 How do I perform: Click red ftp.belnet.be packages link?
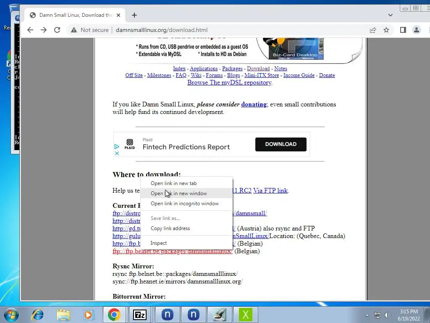(x=173, y=251)
